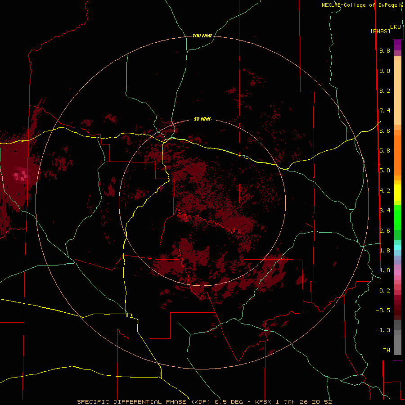Click the 2.6 value on the color scale
Viewport: 405px width, 405px height.
(x=385, y=230)
